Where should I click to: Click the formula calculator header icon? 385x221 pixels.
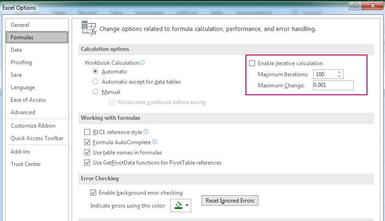pos(89,28)
